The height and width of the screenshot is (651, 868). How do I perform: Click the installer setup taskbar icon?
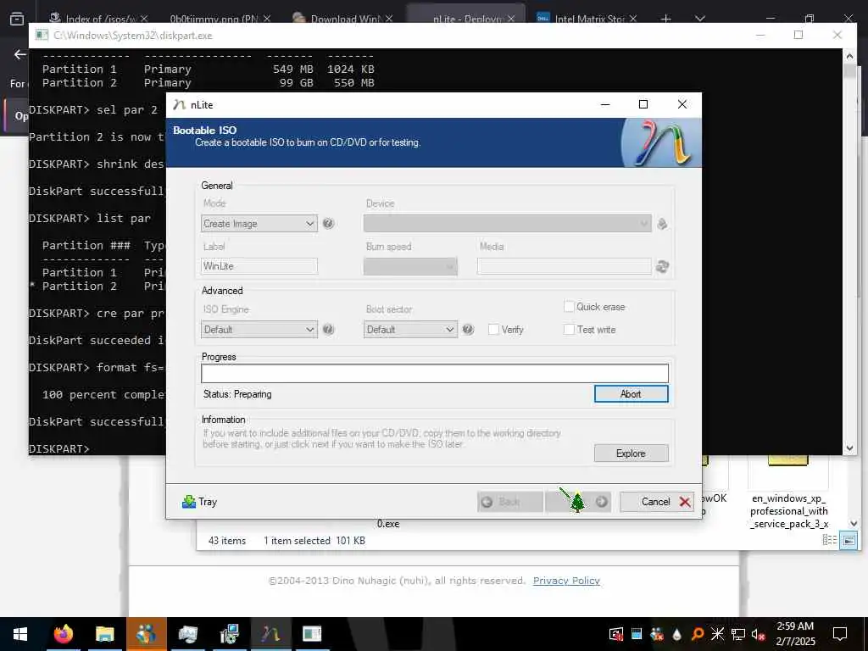point(229,634)
